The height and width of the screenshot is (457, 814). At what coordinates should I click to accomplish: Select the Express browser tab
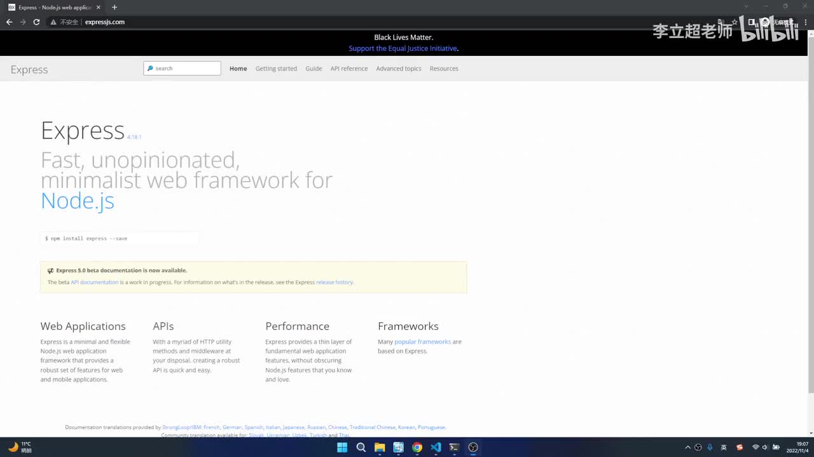coord(55,7)
